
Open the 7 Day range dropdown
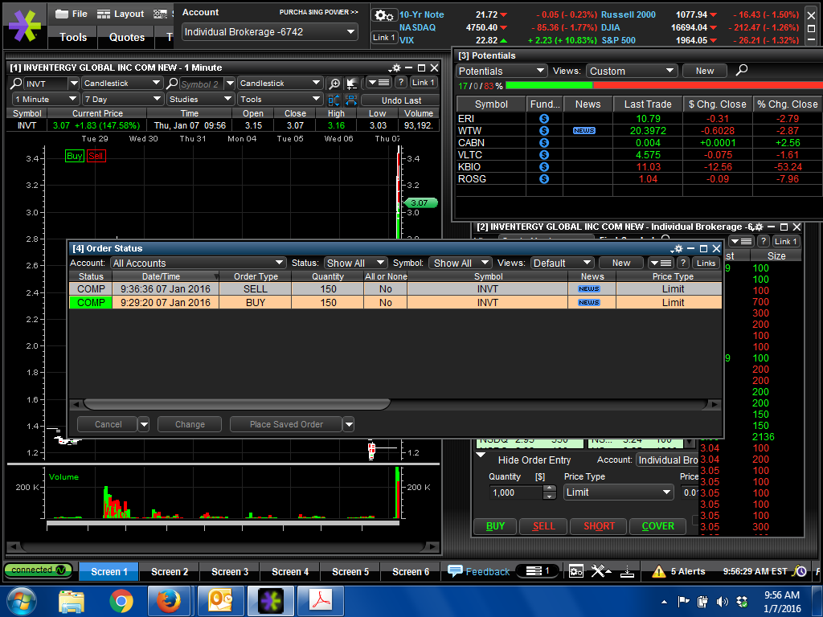coord(122,99)
